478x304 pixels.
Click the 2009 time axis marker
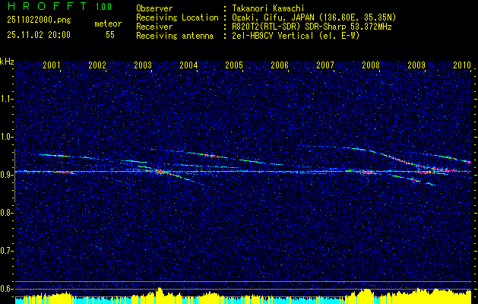pyautogui.click(x=416, y=65)
